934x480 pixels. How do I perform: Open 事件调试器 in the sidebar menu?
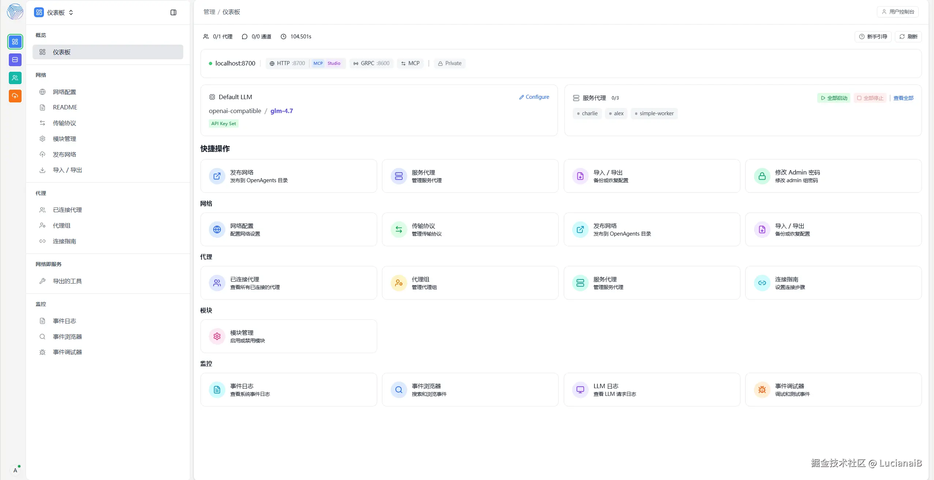67,352
